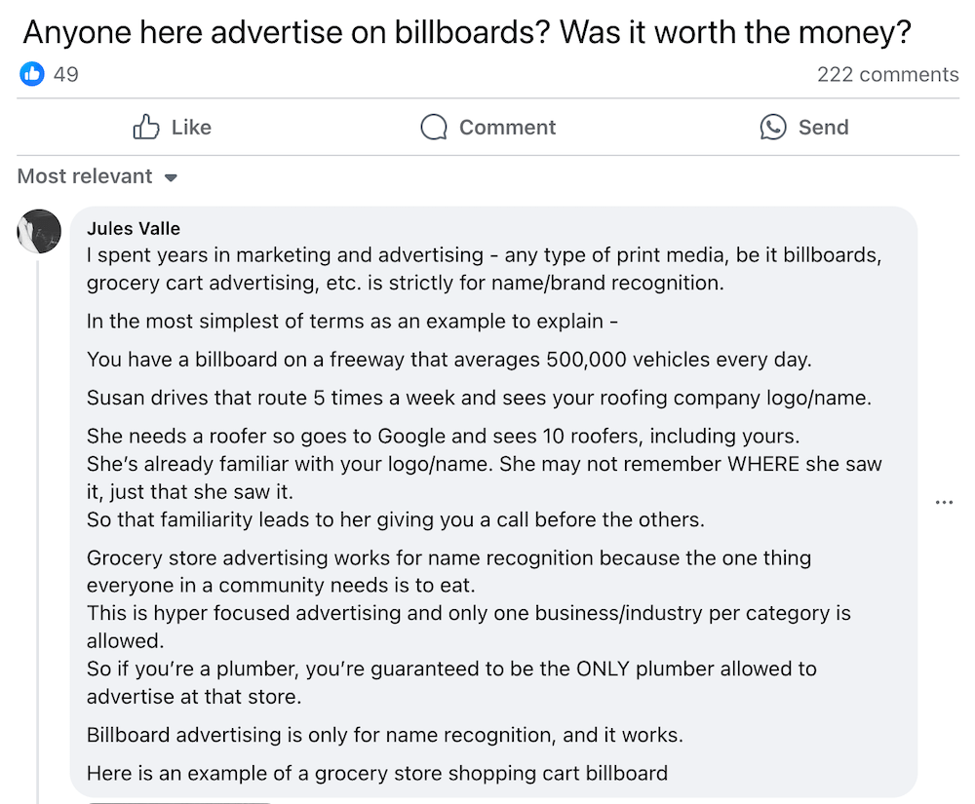Image resolution: width=975 pixels, height=804 pixels.
Task: Click the messaging bubble next to Send
Action: [772, 127]
